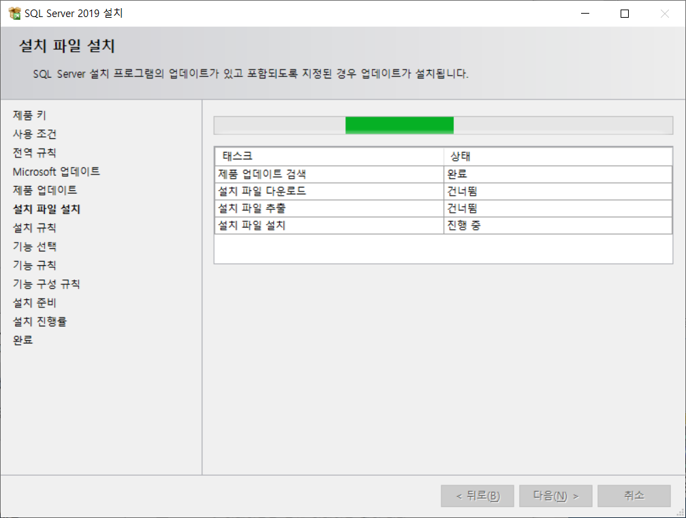This screenshot has width=686, height=518.
Task: Select the 전역 규칙 step in sidebar
Action: click(35, 153)
